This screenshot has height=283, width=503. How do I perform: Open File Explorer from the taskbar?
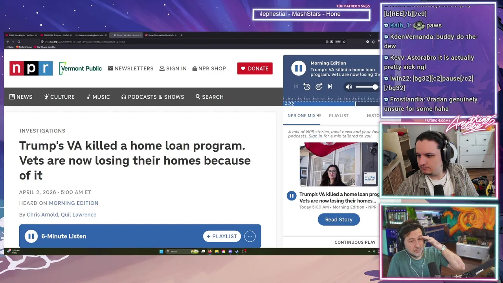tap(217, 252)
